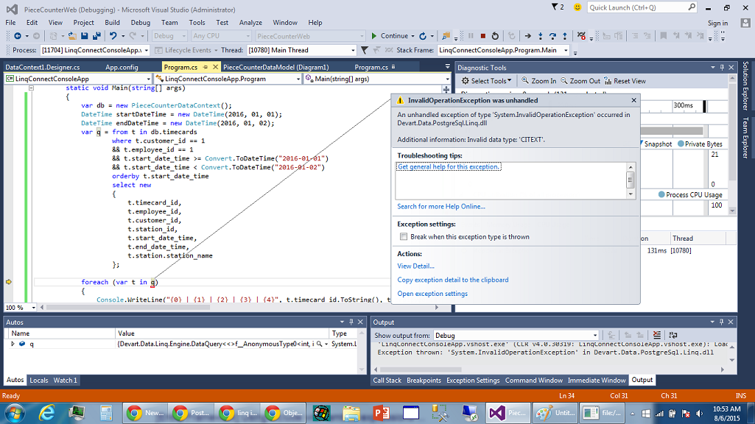Open the Analyze menu

point(250,23)
